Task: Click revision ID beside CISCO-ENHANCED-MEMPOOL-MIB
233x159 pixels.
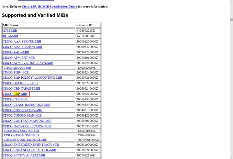Action: (87, 150)
